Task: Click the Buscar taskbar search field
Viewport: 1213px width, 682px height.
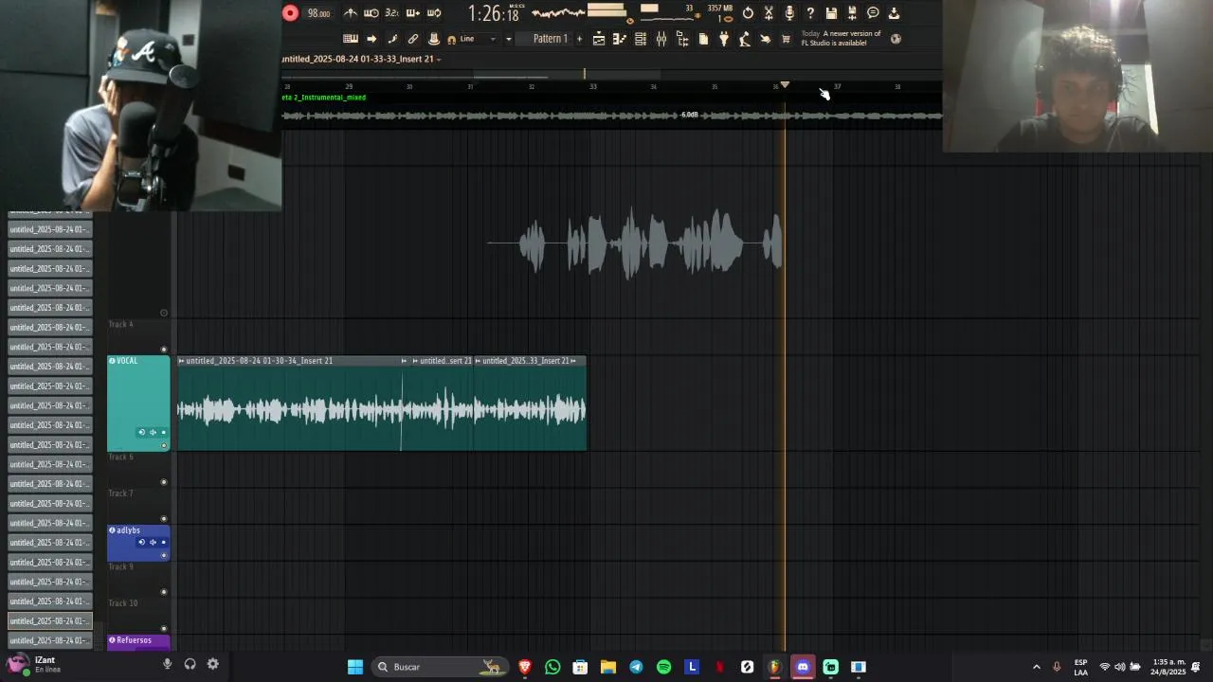Action: (x=439, y=667)
